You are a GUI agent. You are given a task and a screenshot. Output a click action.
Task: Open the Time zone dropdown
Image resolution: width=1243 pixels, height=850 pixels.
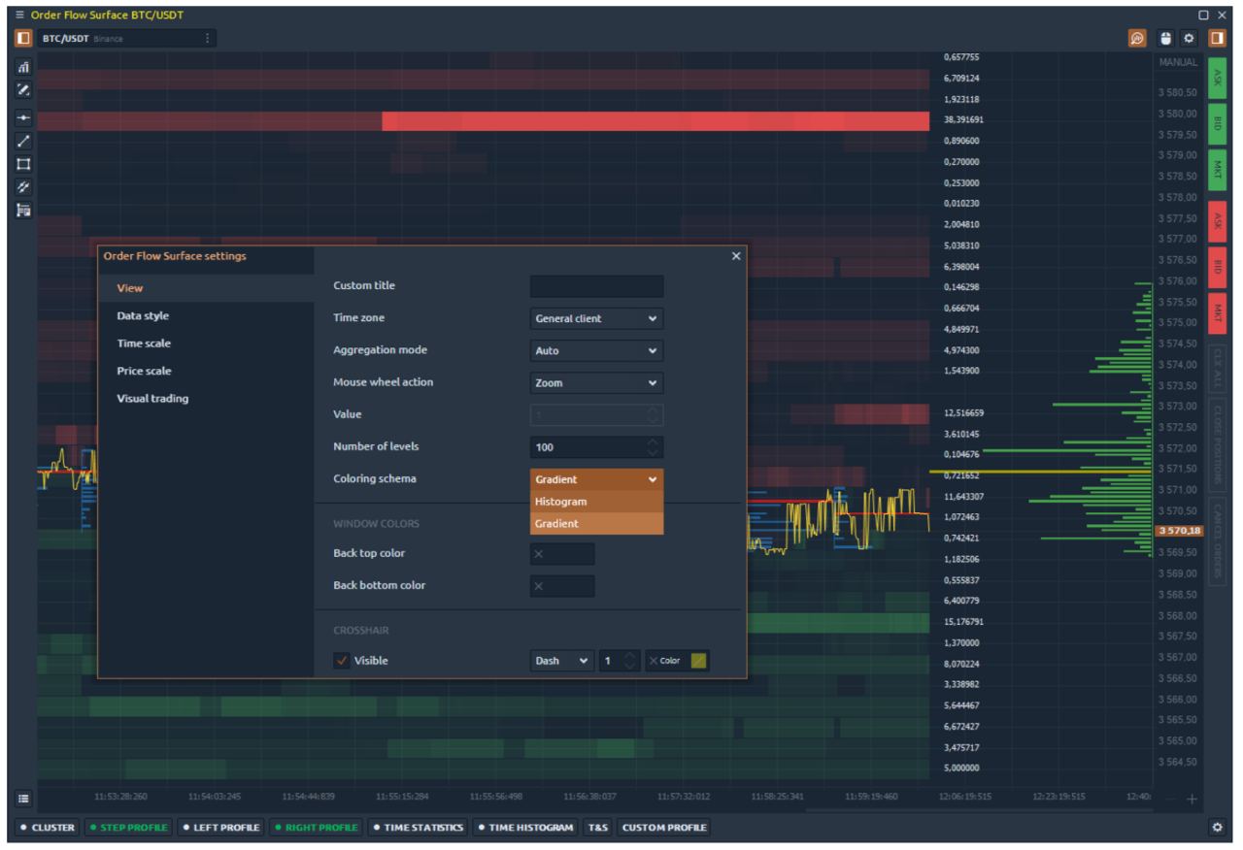coord(596,318)
